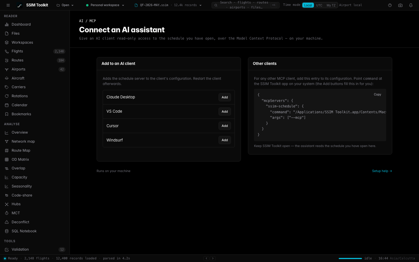Expand the Personal workspace dropdown
The height and width of the screenshot is (262, 419).
pyautogui.click(x=105, y=5)
